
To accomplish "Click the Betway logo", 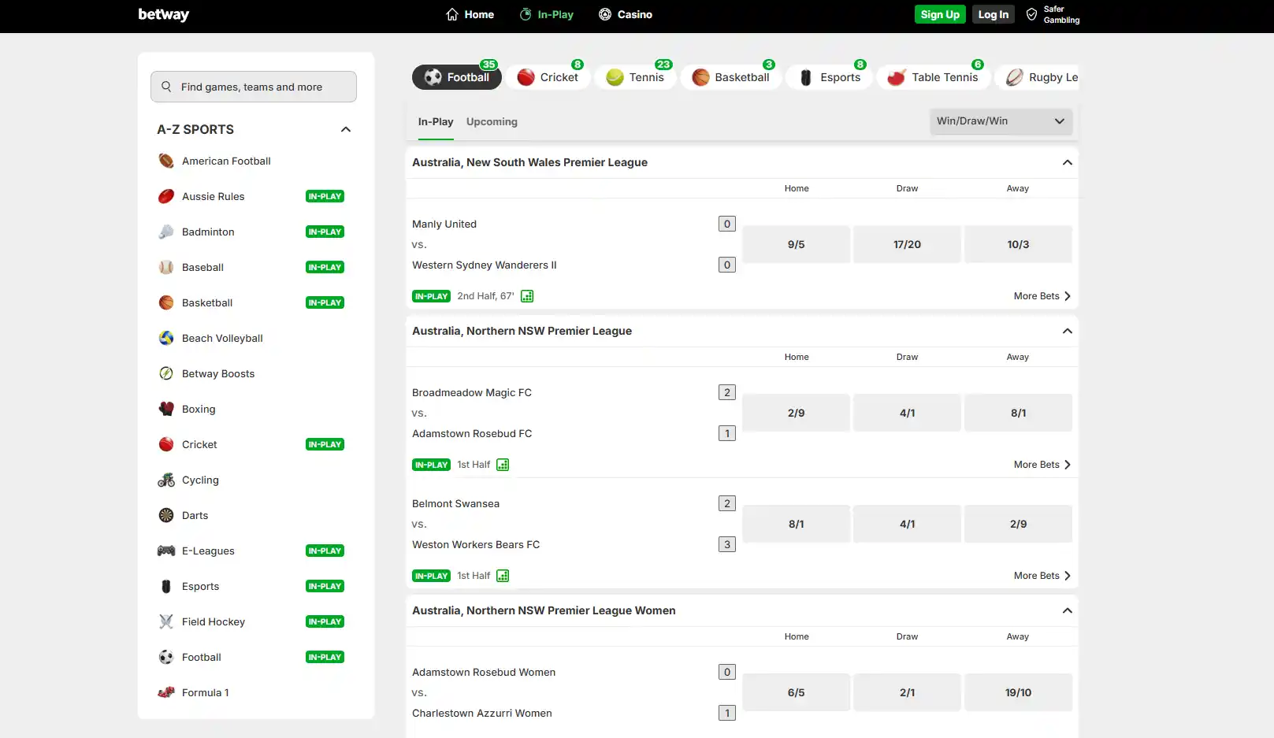I will (x=164, y=14).
